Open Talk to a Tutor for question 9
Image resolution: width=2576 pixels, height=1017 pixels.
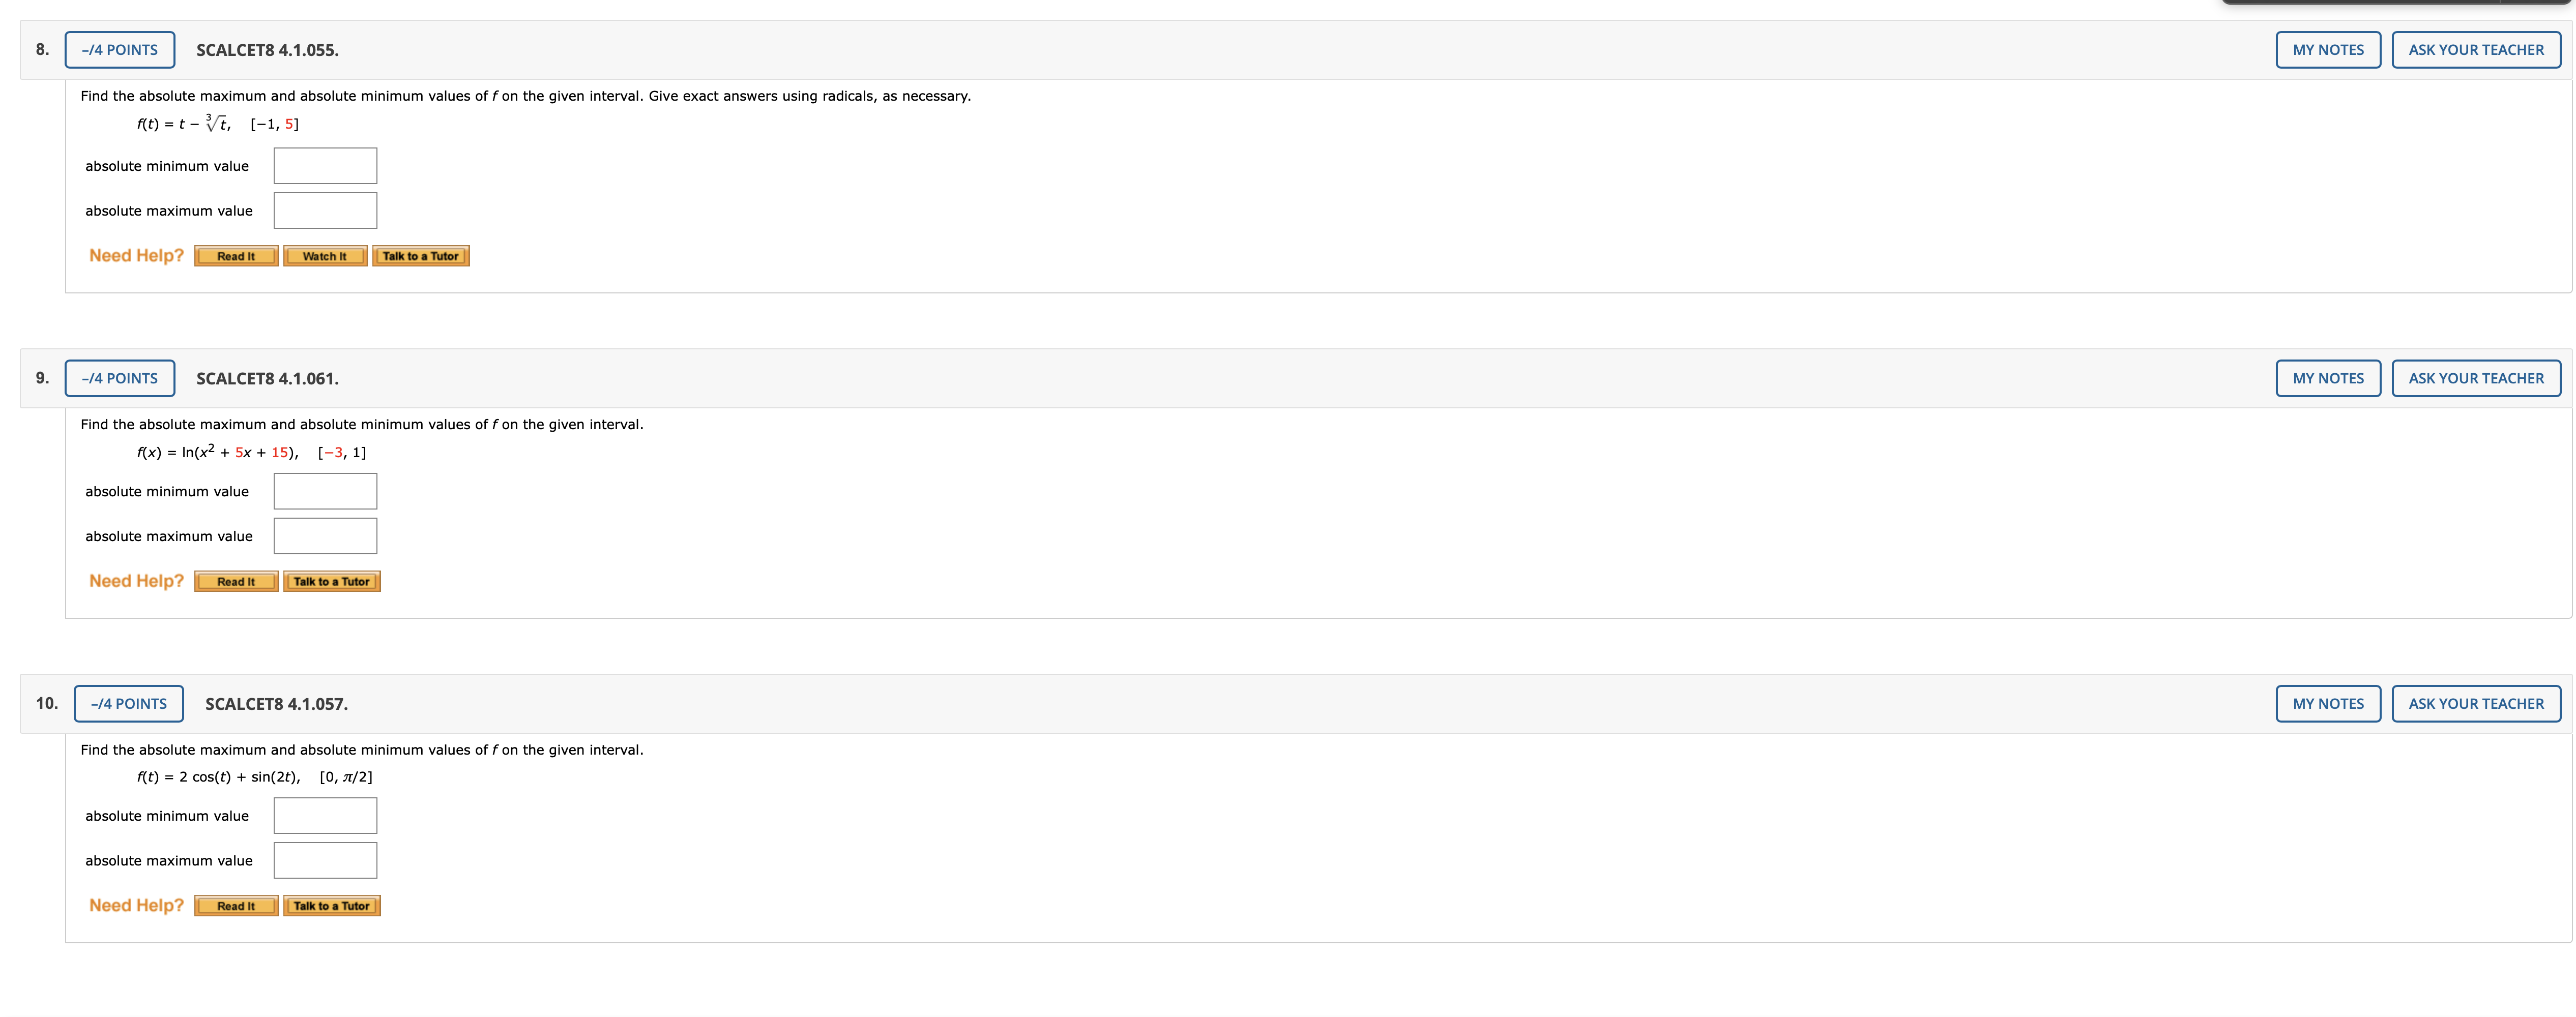coord(331,582)
